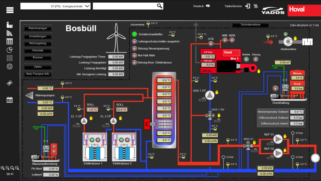The image size is (321, 181).
Task: Click the YadosService login icon
Action: click(248, 6)
